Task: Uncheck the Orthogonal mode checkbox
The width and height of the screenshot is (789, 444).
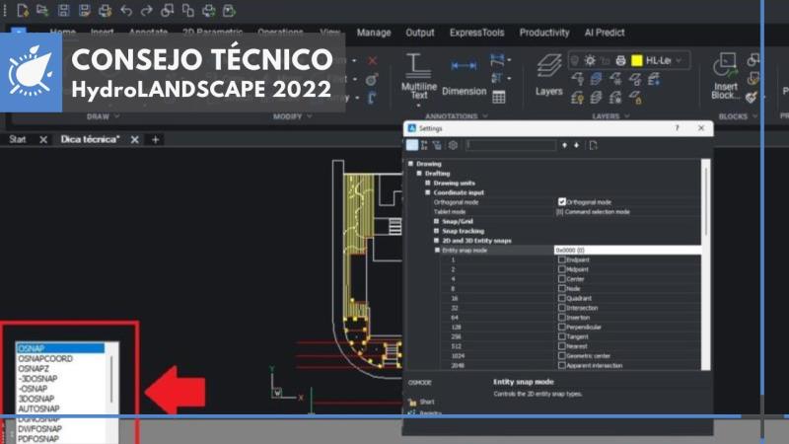Action: click(x=562, y=202)
